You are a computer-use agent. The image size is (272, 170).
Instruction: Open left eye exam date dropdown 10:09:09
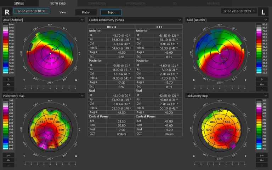click(239, 11)
